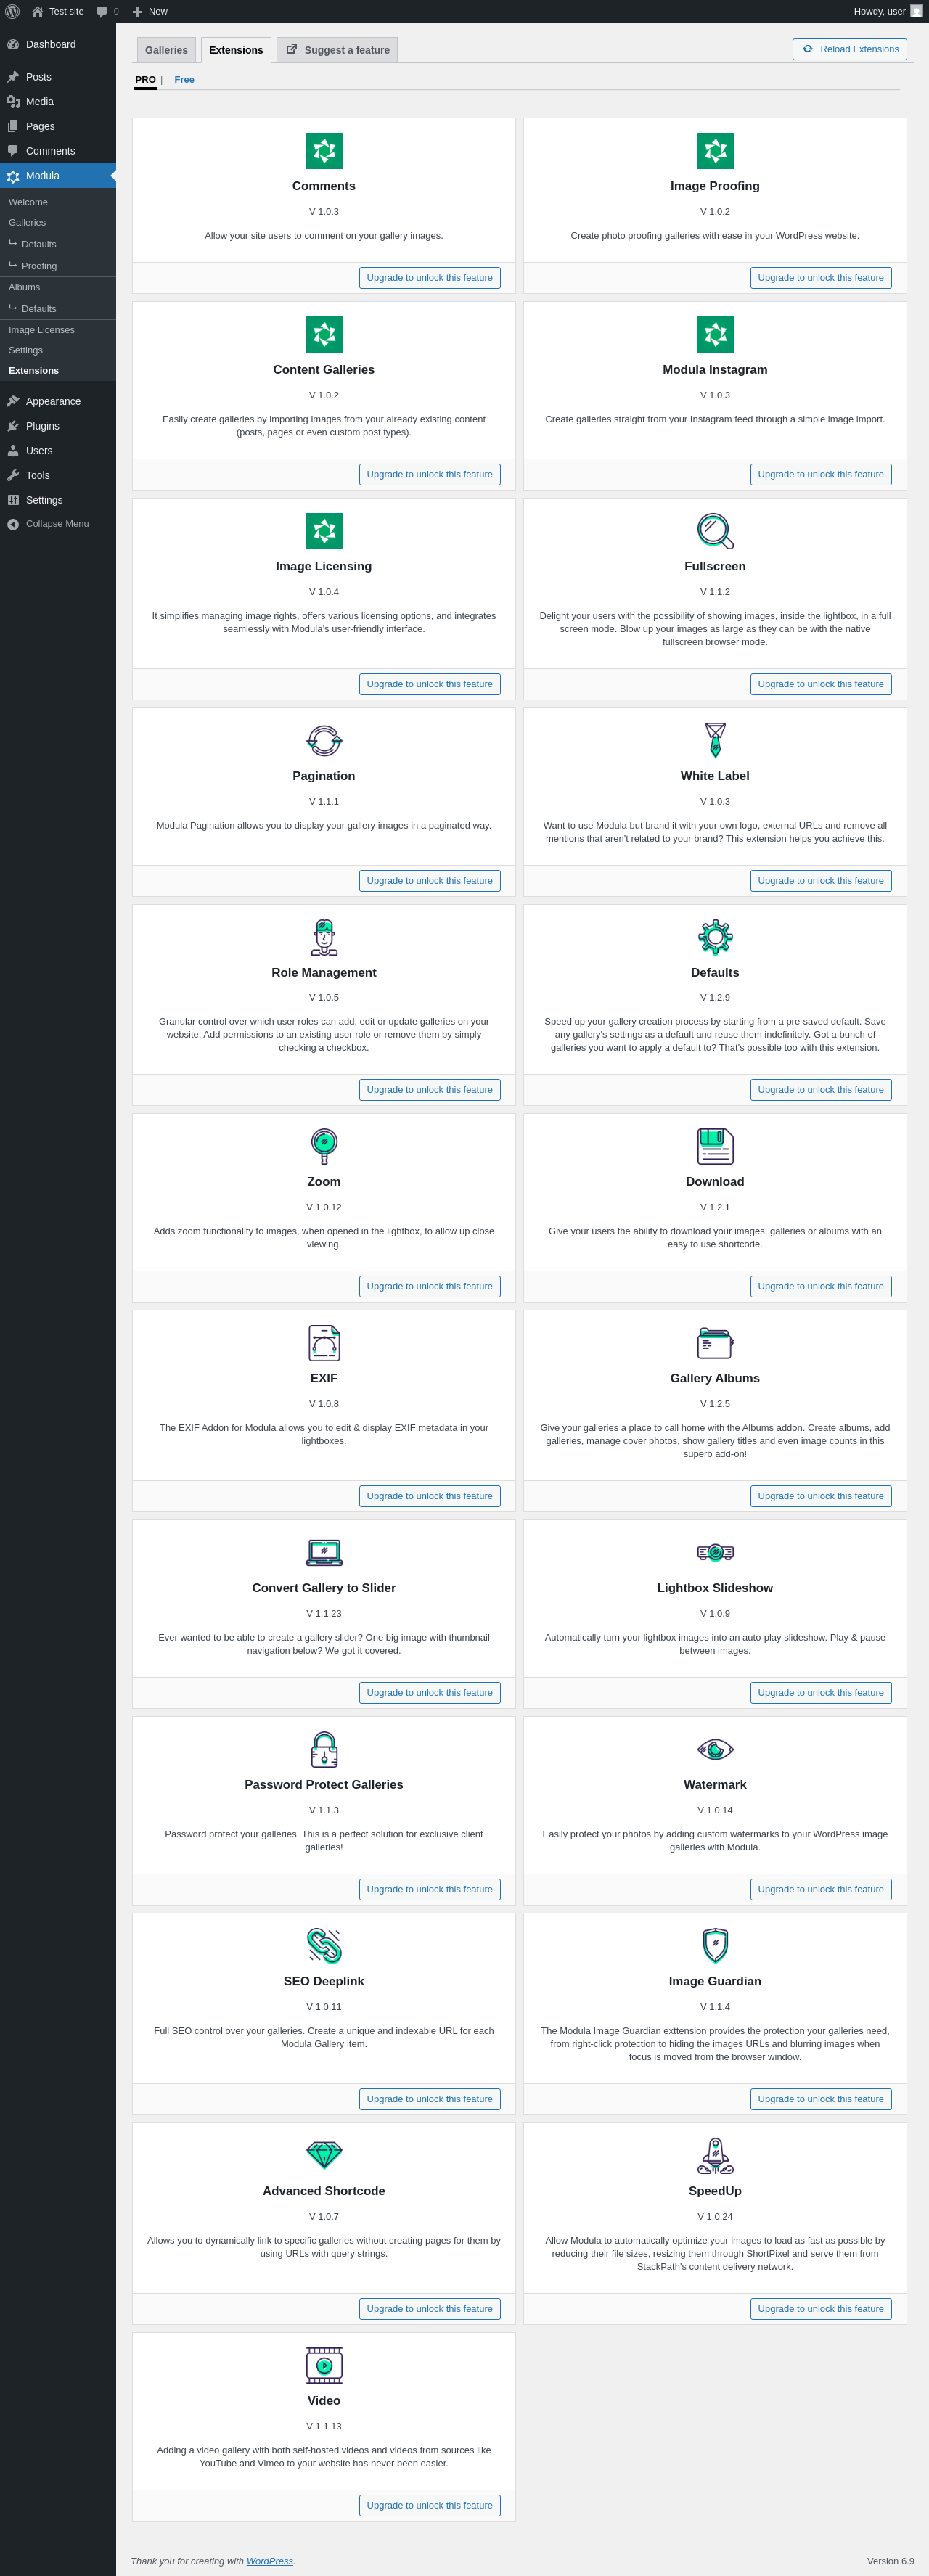Show the Free extensions filter

click(184, 79)
